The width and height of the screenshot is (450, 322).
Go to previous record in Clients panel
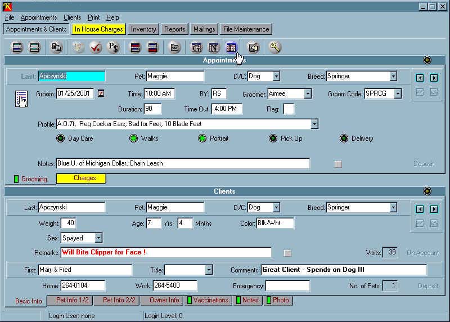pyautogui.click(x=420, y=209)
